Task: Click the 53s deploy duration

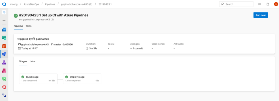Action: coord(97,81)
